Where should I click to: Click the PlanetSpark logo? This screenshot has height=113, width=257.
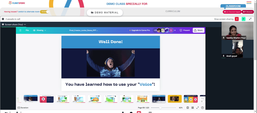(x=17, y=3)
